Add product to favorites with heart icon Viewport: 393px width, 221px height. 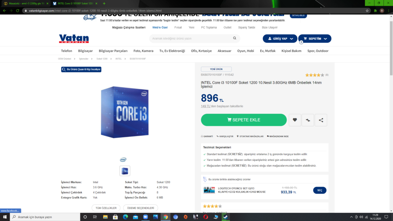[x=295, y=120]
